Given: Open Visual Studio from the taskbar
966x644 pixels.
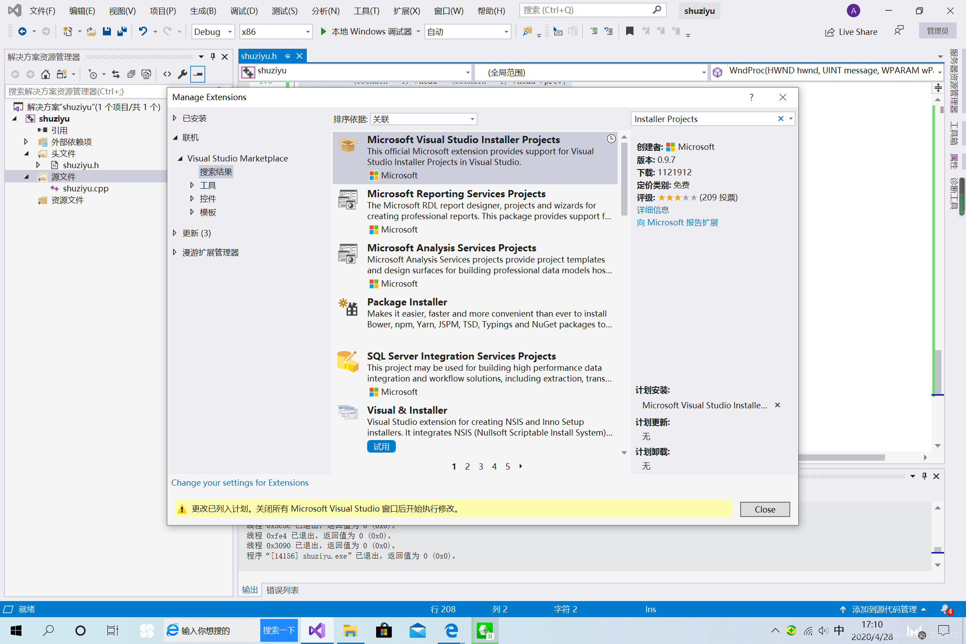Looking at the screenshot, I should [x=317, y=631].
